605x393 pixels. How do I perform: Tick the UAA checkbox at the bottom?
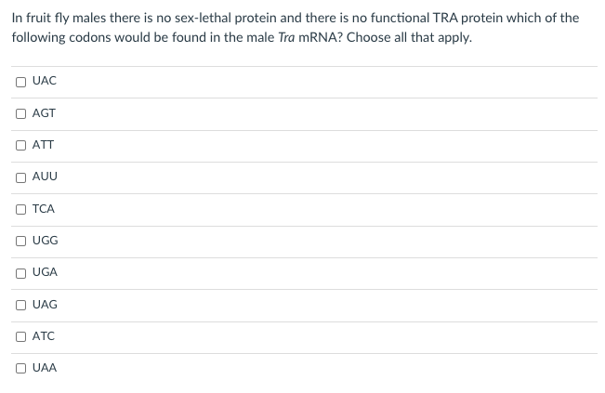click(20, 368)
